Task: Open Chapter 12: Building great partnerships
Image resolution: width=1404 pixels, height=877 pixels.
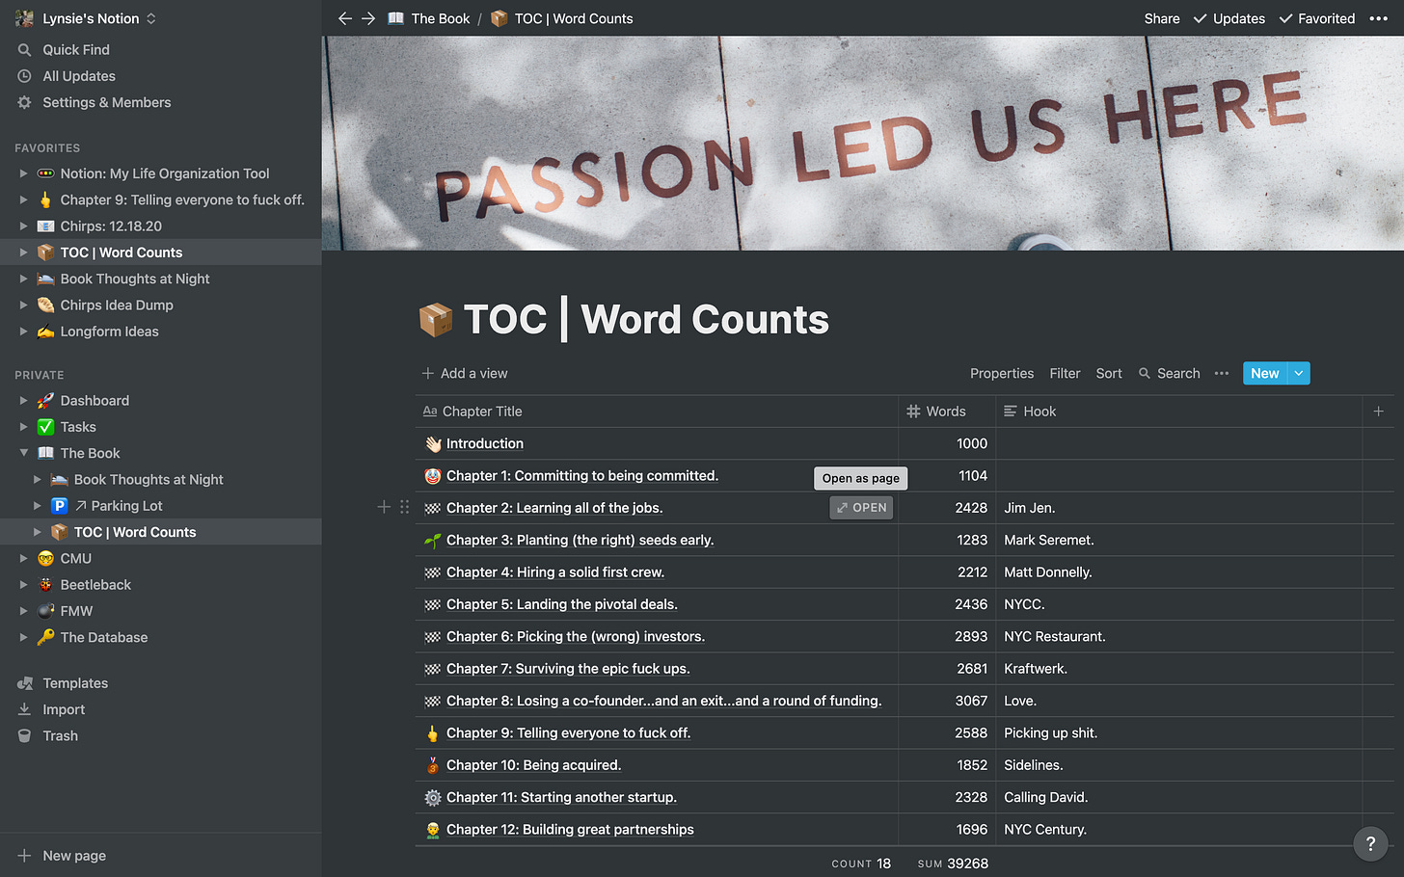Action: [570, 830]
